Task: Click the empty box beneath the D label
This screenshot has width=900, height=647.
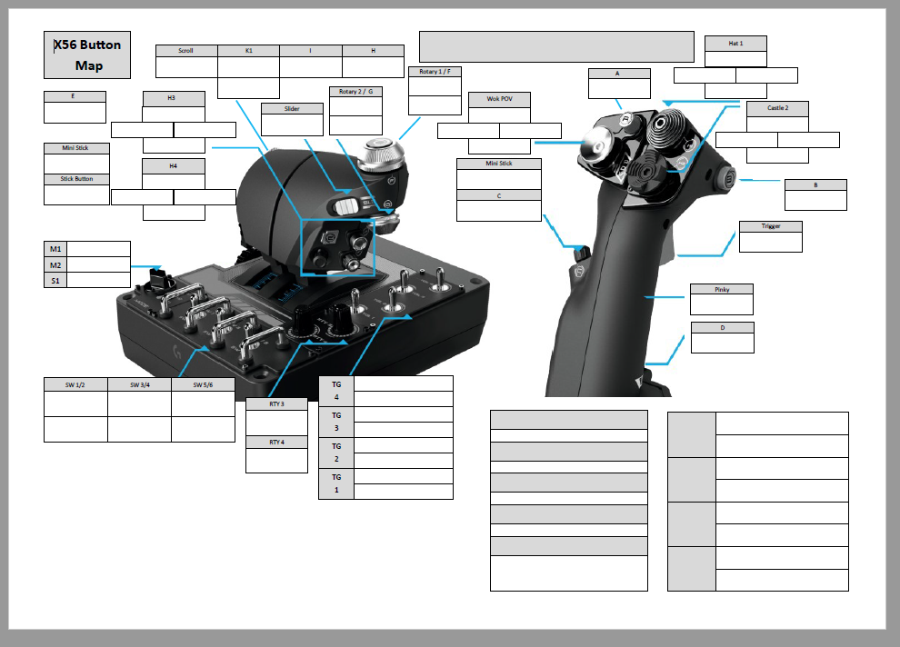Action: coord(722,343)
